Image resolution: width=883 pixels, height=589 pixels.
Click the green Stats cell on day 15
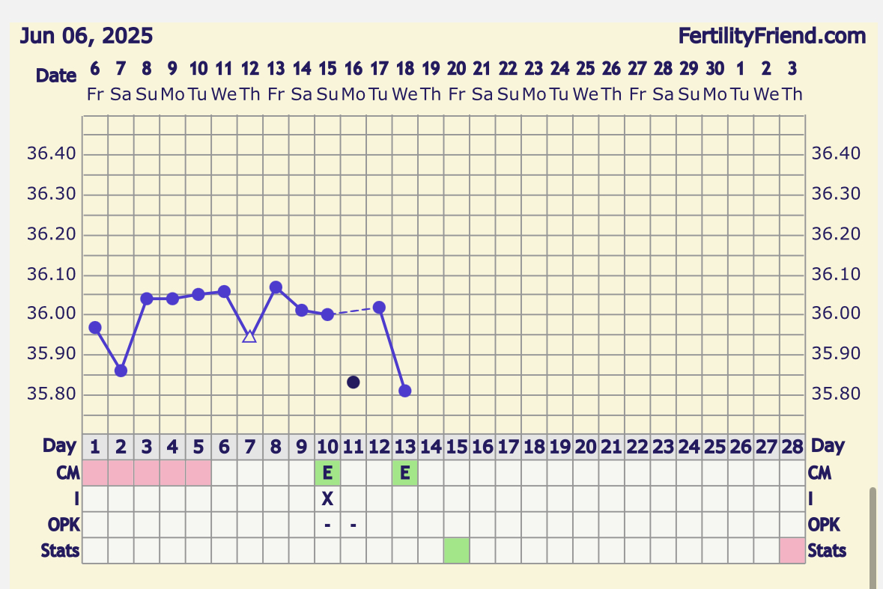click(456, 551)
